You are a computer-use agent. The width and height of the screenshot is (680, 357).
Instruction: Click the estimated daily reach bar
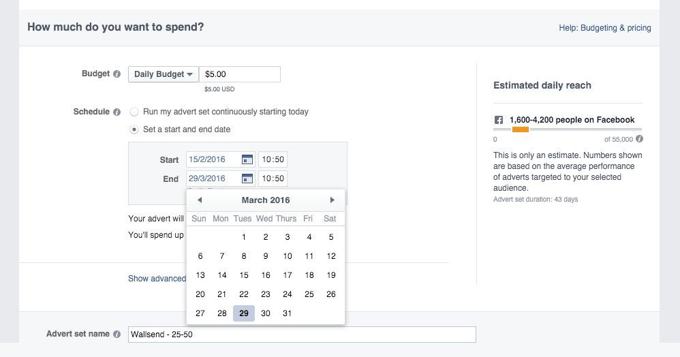coord(568,129)
